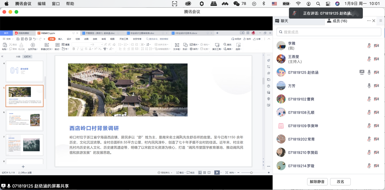Click the Wi-Fi status icon

click(298, 4)
